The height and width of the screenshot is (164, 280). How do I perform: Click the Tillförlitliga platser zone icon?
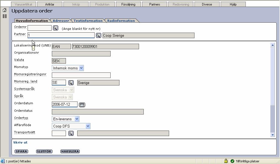232,161
